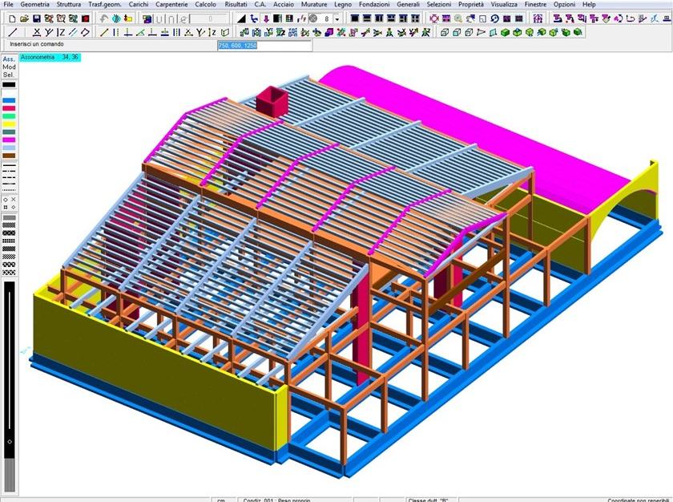Click the zoom magnifier icon

[x=458, y=18]
